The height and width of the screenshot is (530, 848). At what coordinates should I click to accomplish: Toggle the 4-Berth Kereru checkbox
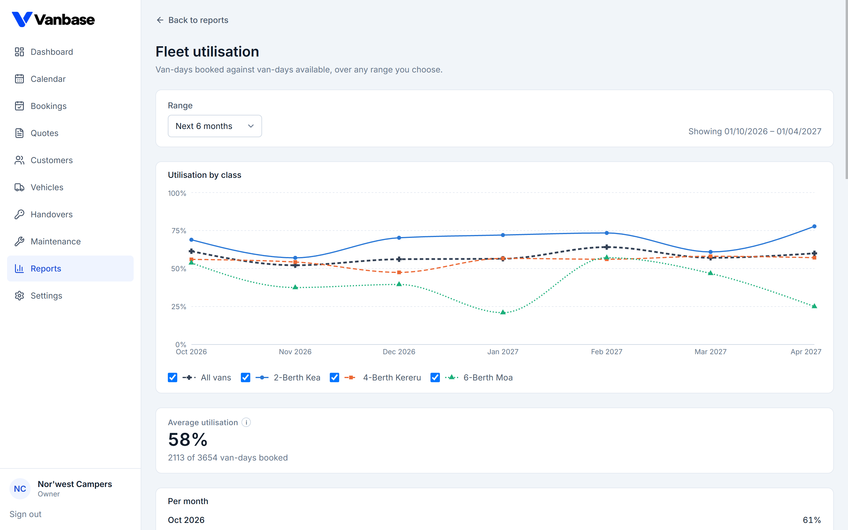point(334,377)
